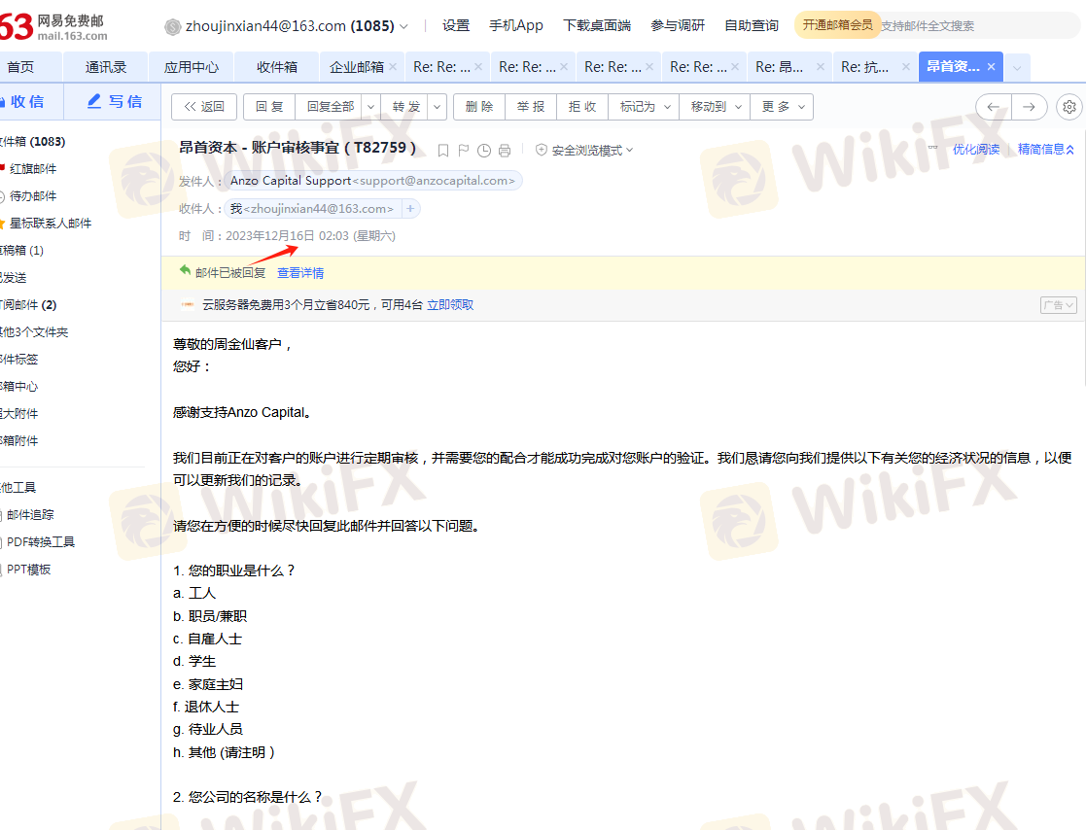Click the 返回 back button

[x=203, y=107]
